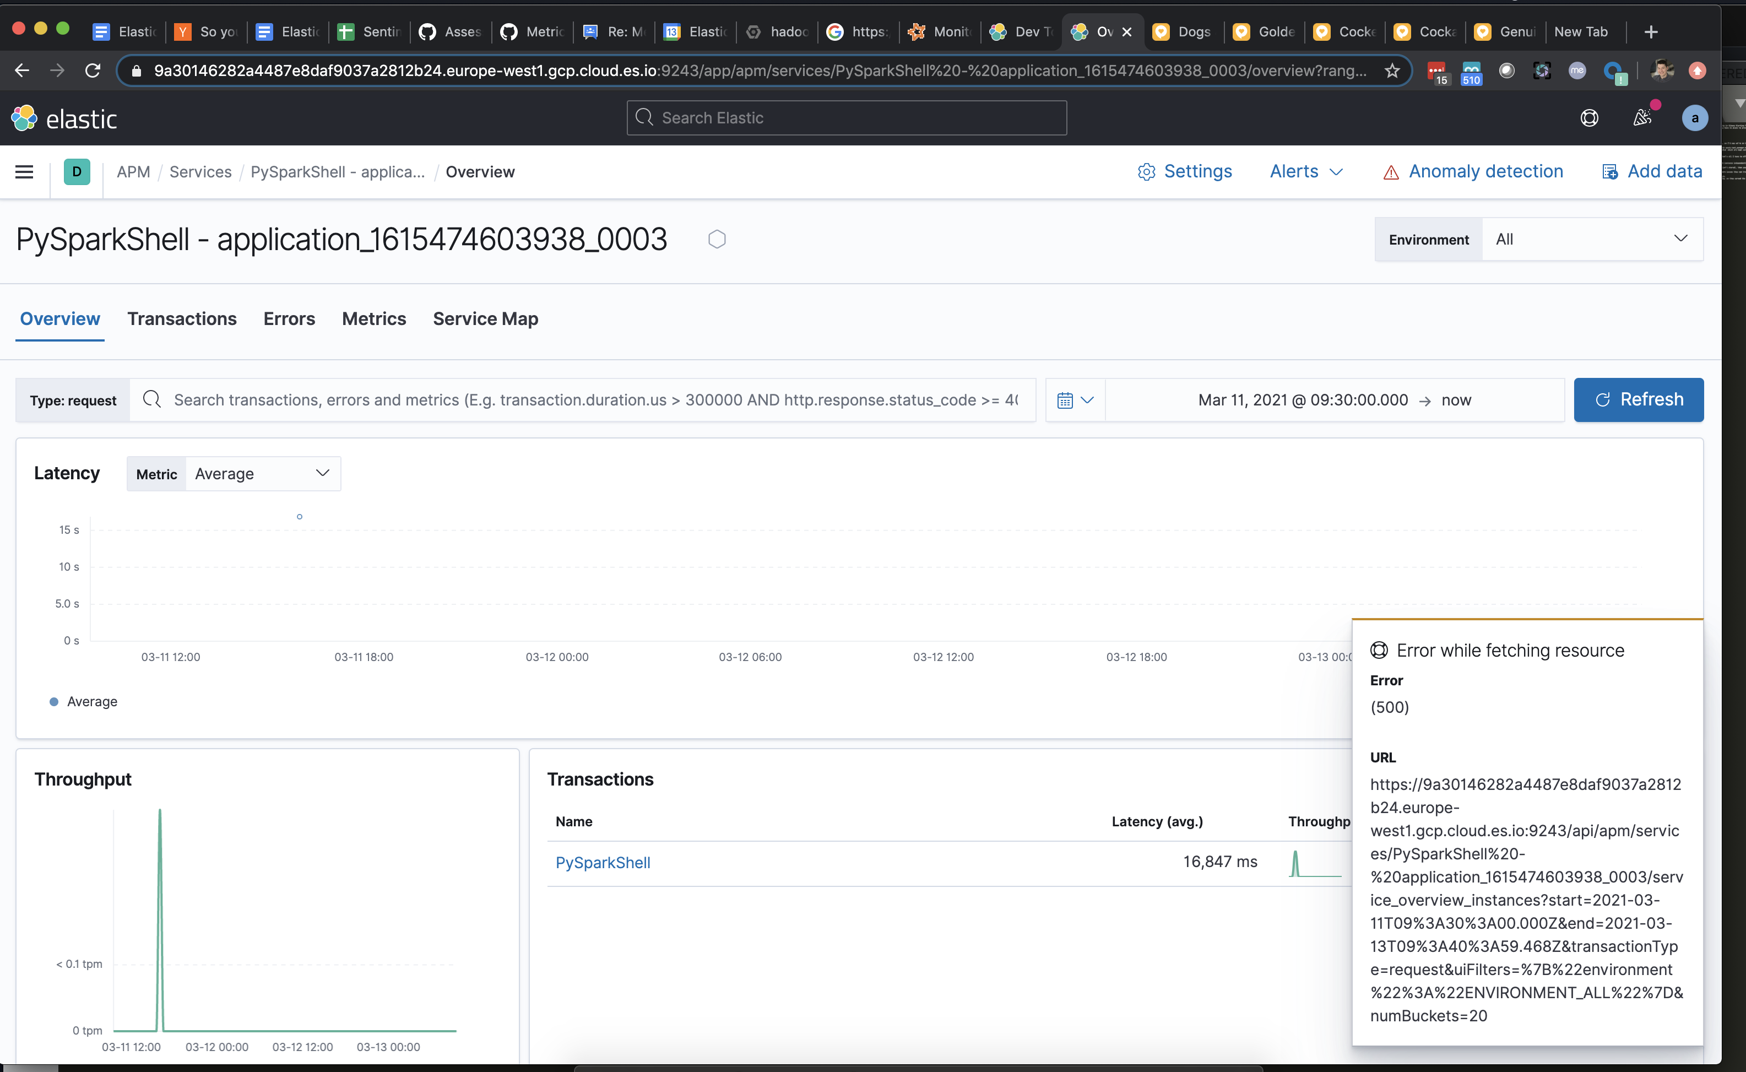Click the Elastic logo in header
This screenshot has height=1072, width=1746.
tap(64, 118)
